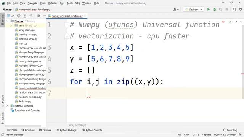The image size is (244, 137).
Task: Toggle the Structure tool window side tab
Action: point(3,101)
